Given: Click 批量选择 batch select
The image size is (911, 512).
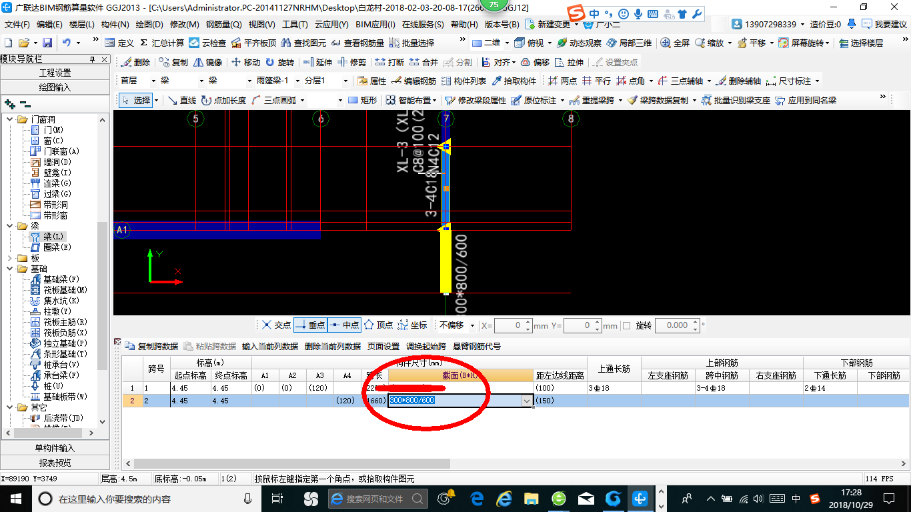Looking at the screenshot, I should (412, 43).
